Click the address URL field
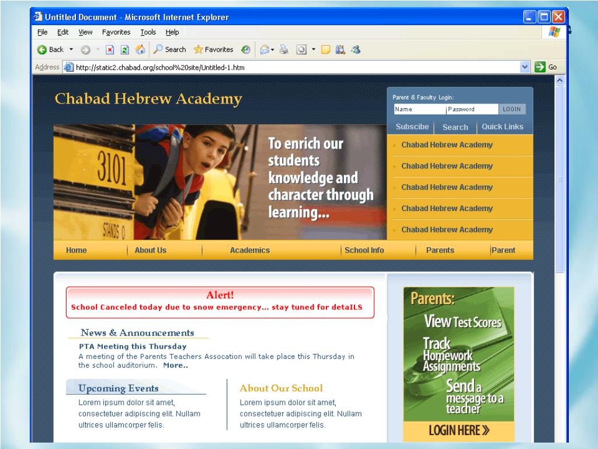Image resolution: width=598 pixels, height=449 pixels. point(297,68)
